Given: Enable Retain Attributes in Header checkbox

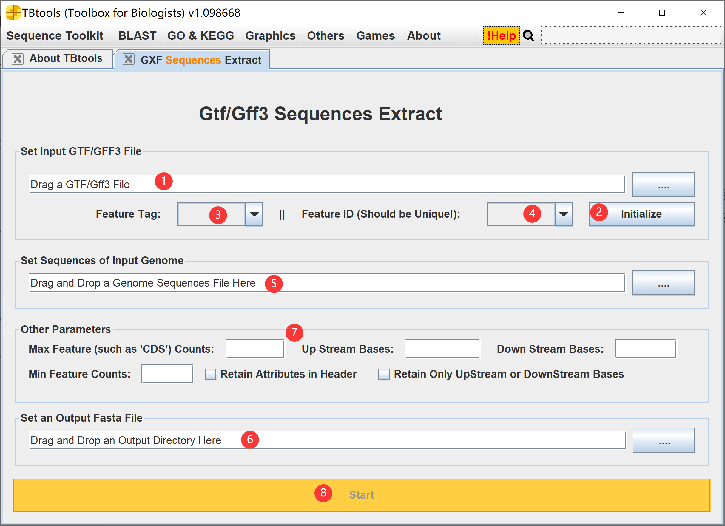Looking at the screenshot, I should (x=210, y=374).
